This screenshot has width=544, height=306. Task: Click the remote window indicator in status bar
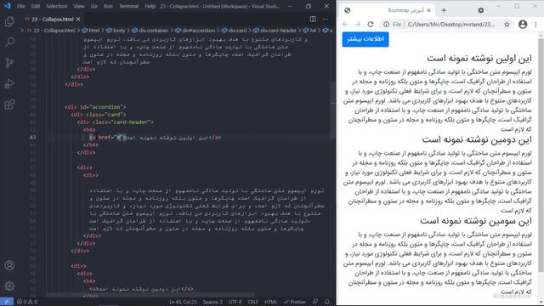[x=7, y=302]
